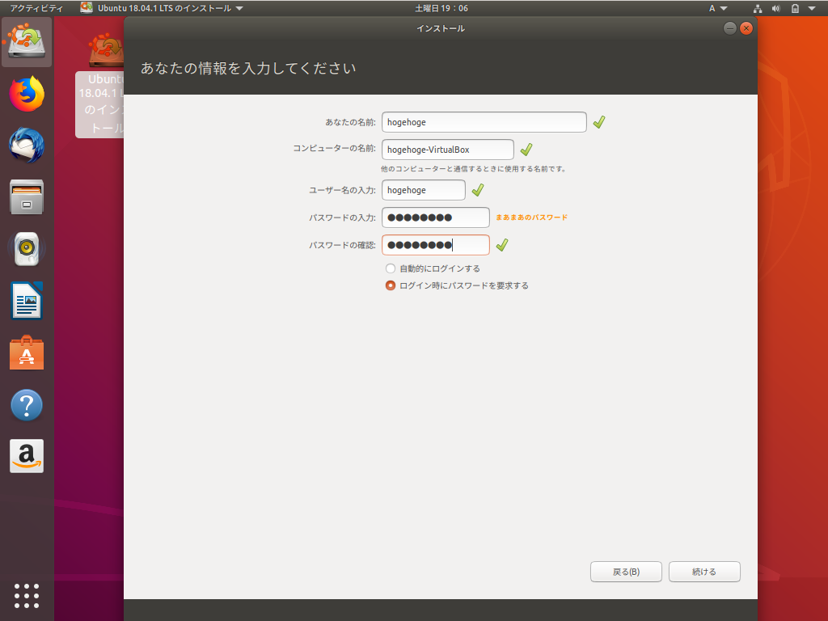The height and width of the screenshot is (621, 828).
Task: Focus the コンピューターの名前 input field
Action: [x=448, y=150]
